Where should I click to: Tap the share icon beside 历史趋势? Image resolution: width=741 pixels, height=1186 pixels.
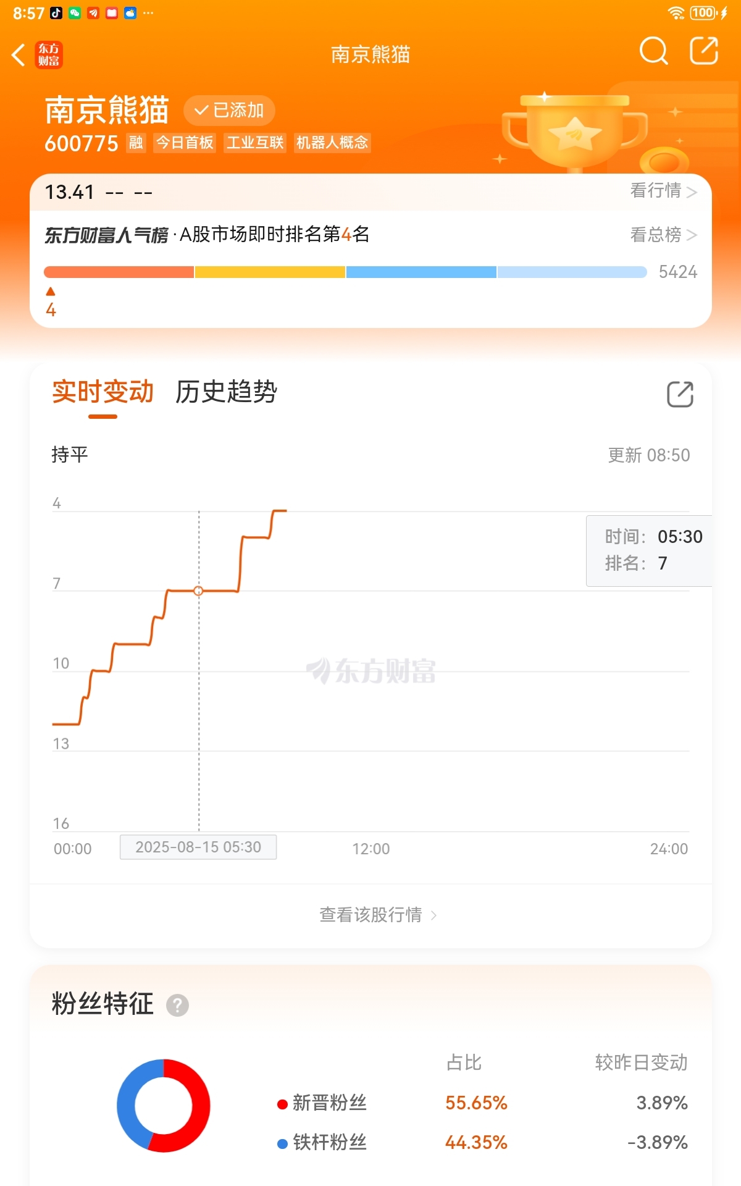(x=680, y=393)
